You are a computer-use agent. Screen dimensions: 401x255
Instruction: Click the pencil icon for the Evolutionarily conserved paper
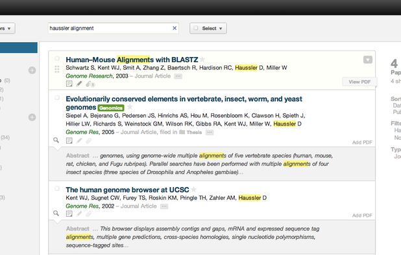(x=79, y=140)
